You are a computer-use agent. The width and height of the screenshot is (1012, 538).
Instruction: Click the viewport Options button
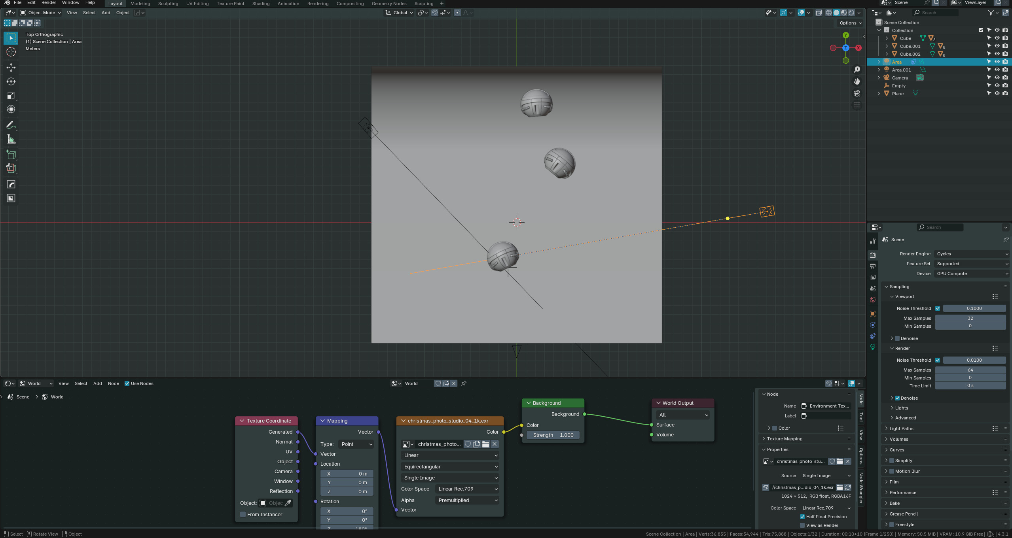(x=851, y=23)
